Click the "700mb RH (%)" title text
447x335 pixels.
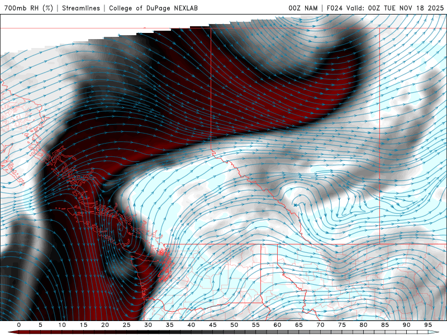point(28,8)
